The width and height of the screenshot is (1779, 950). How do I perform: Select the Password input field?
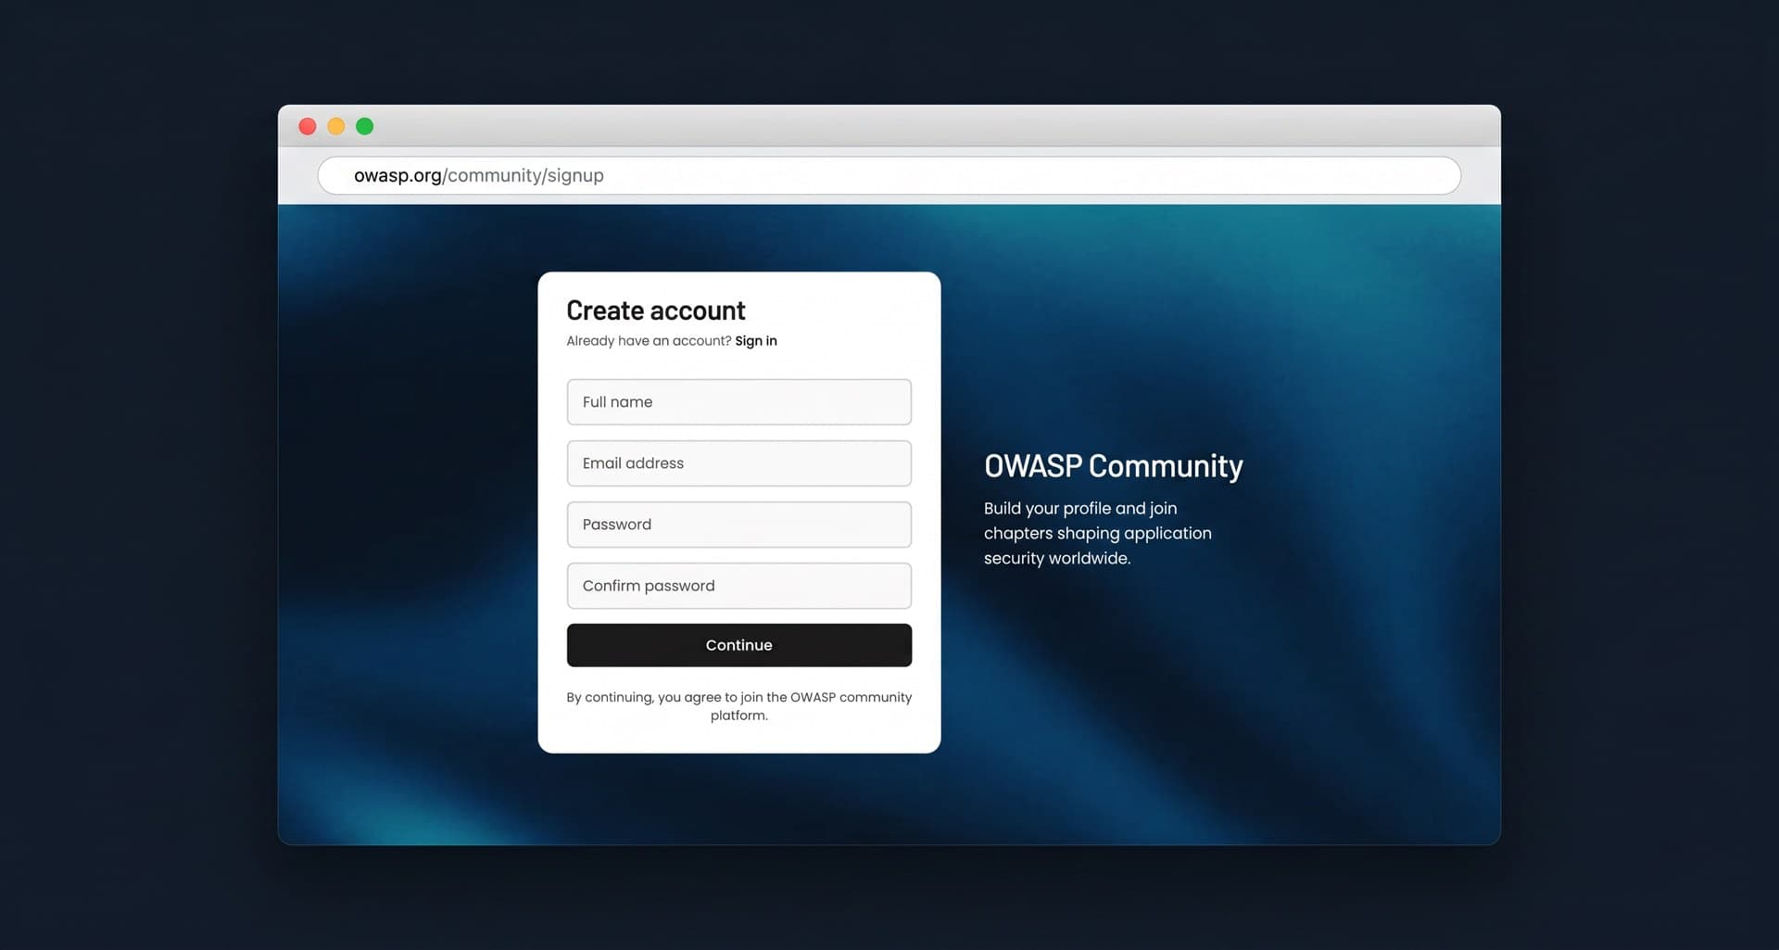[738, 524]
